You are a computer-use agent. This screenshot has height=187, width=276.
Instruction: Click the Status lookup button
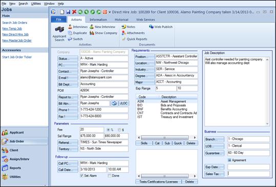tap(68, 59)
